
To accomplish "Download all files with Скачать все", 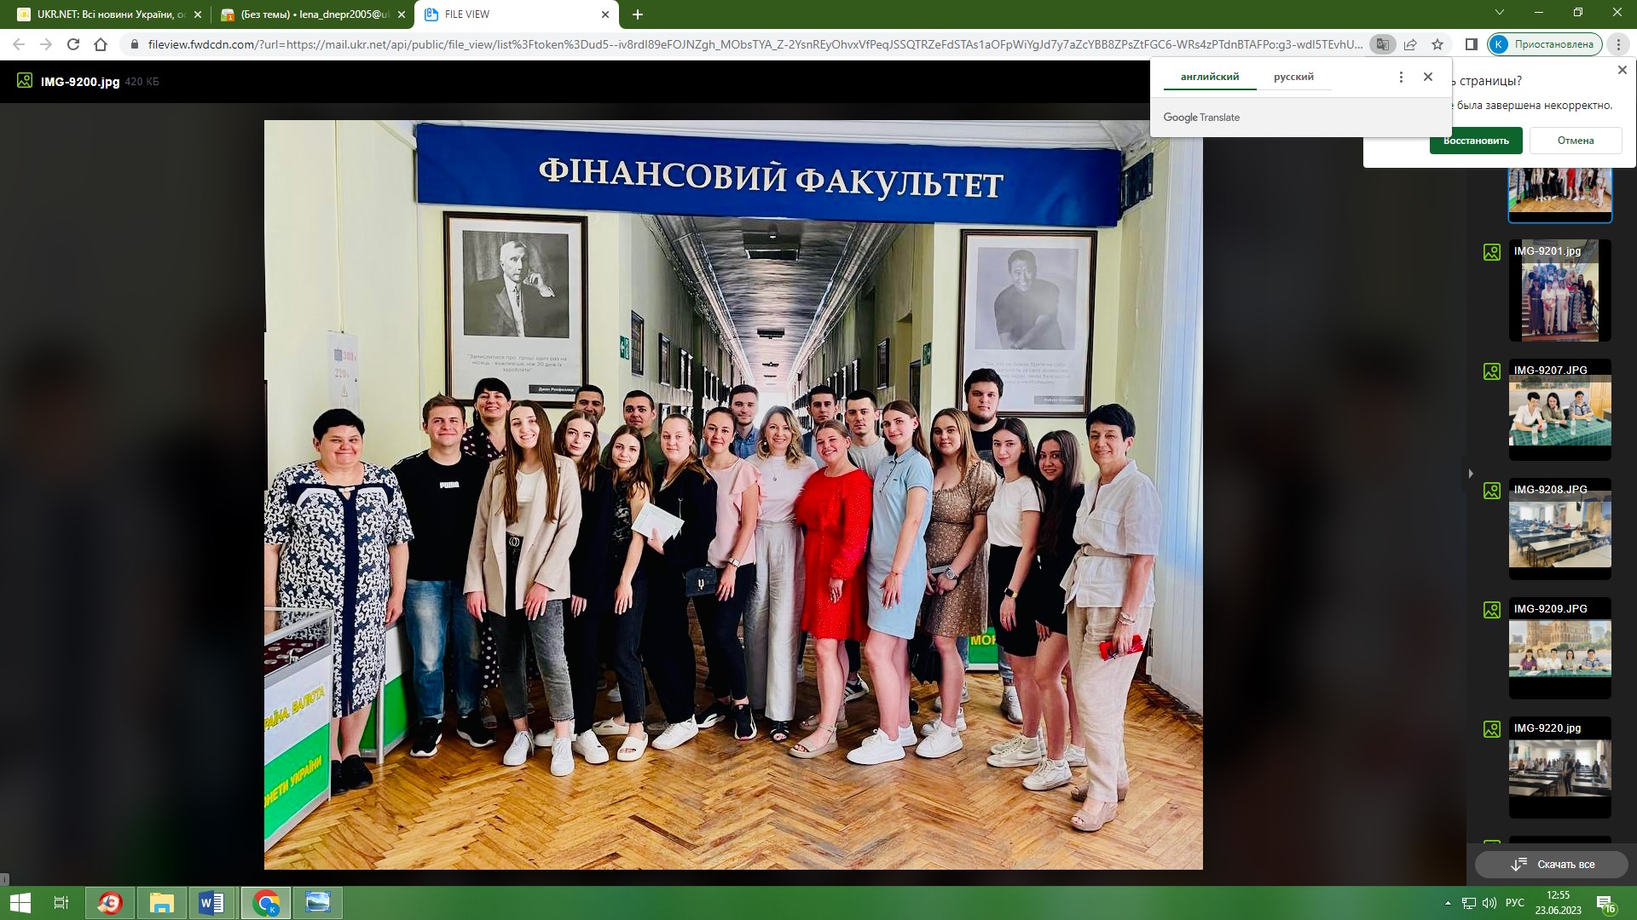I will click(x=1553, y=864).
